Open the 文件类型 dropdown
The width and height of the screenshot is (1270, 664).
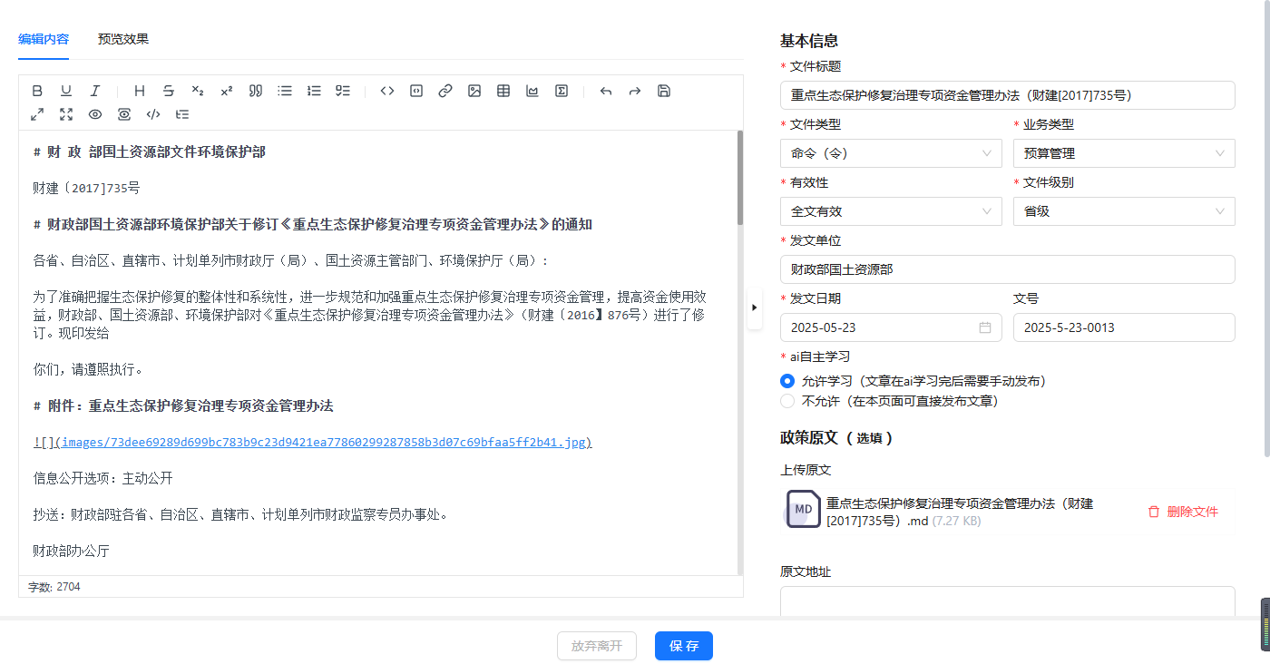point(890,153)
